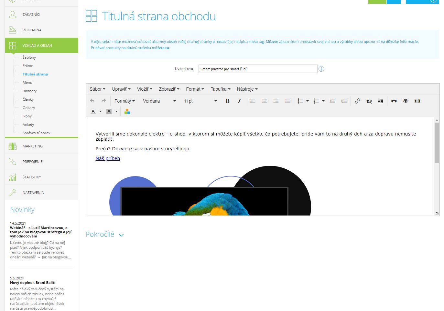The width and height of the screenshot is (444, 311).
Task: Open the Zobraziť menu
Action: click(x=169, y=89)
